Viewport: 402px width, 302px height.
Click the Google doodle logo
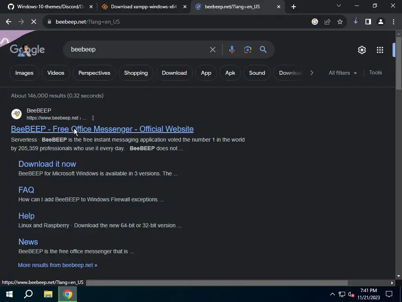pos(27,50)
